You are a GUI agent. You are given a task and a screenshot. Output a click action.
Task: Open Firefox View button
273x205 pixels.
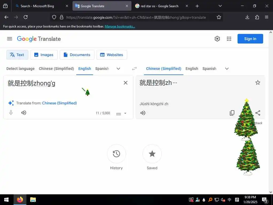coord(5,6)
